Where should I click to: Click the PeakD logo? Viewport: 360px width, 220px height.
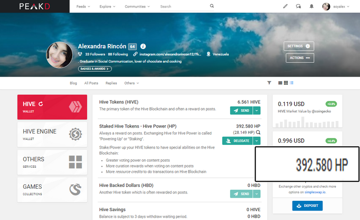click(34, 7)
